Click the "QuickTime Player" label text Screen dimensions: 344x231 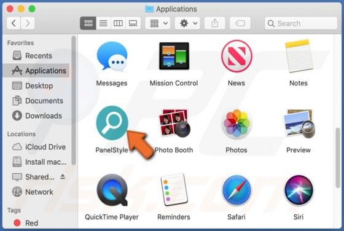[112, 217]
